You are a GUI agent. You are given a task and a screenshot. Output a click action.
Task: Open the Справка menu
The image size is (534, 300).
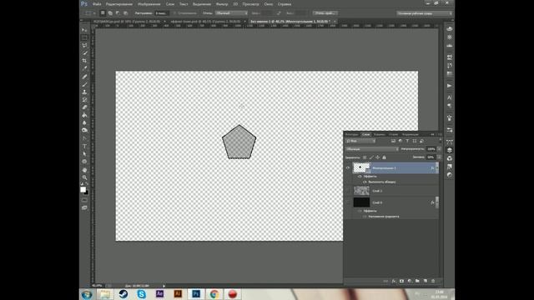(284, 4)
